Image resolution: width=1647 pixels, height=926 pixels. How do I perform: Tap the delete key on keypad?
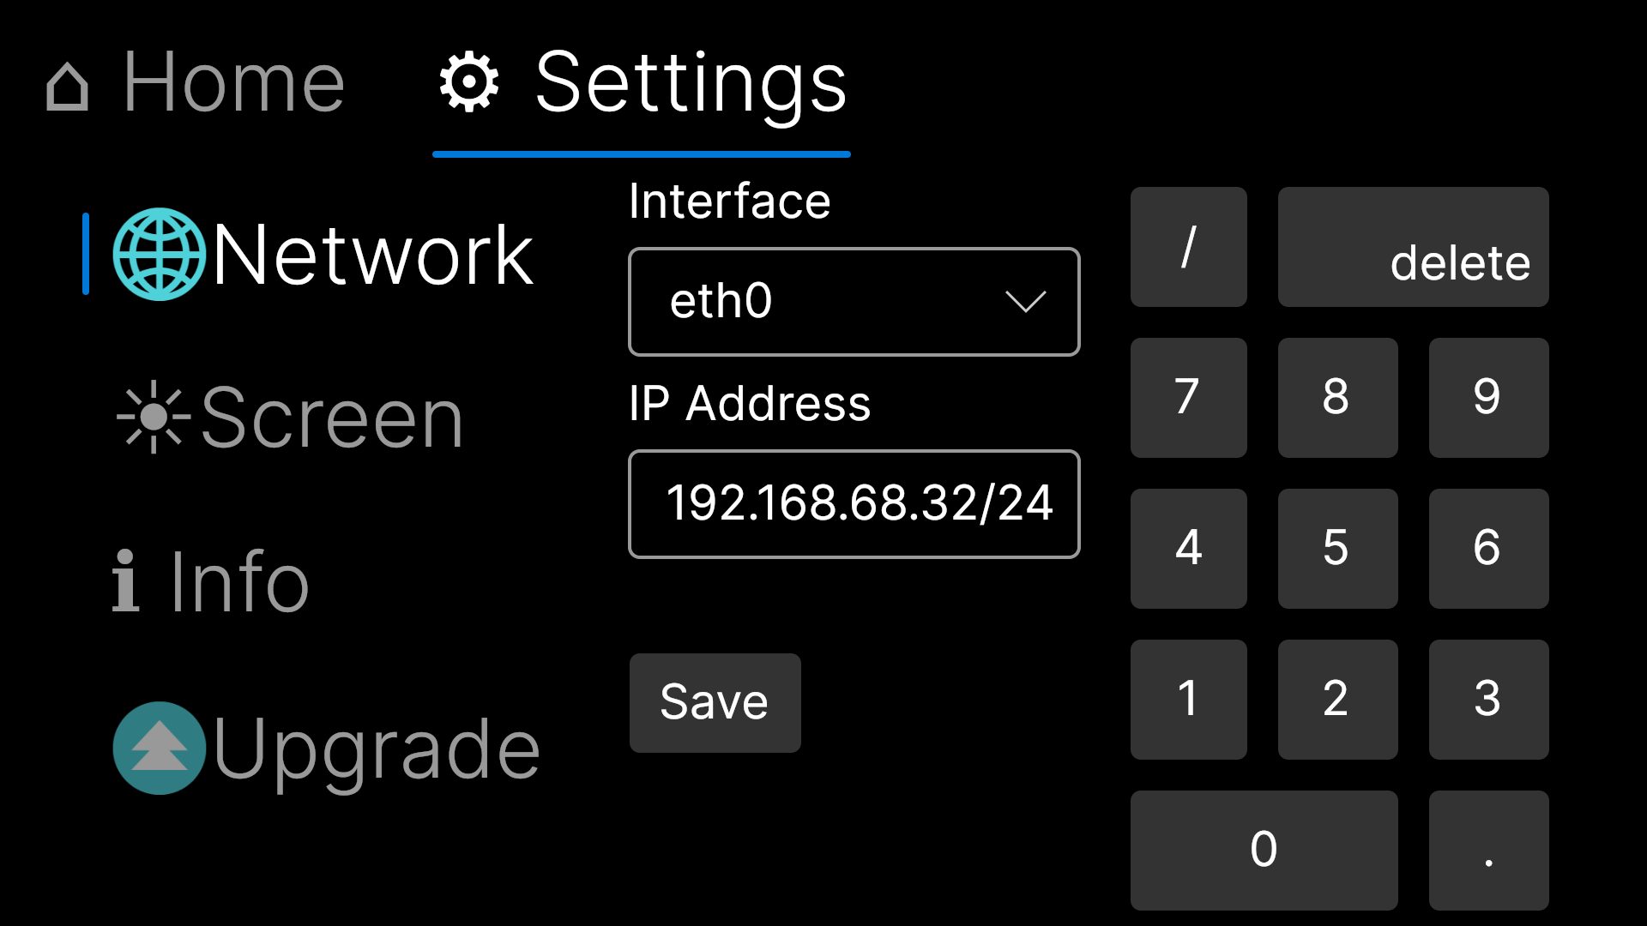(x=1414, y=247)
